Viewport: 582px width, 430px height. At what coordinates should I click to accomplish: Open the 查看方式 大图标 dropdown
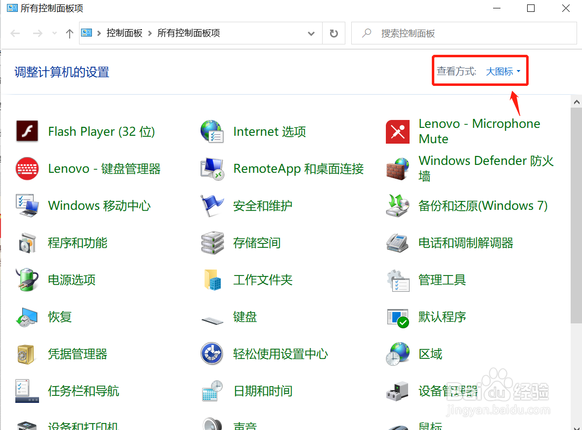click(503, 71)
